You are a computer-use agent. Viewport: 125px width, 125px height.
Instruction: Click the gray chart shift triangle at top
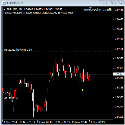(90, 8)
